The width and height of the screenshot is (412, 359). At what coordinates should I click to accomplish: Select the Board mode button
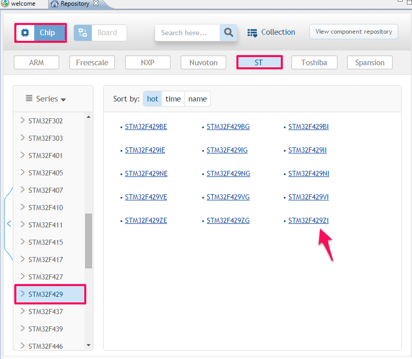coord(100,33)
